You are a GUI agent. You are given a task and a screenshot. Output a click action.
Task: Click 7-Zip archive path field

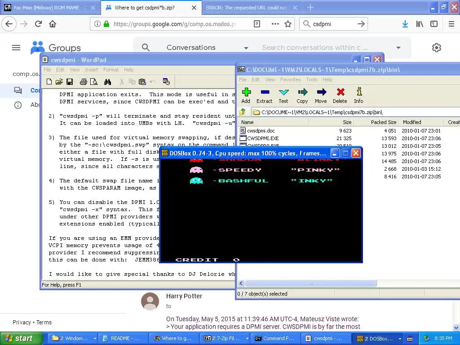[355, 112]
